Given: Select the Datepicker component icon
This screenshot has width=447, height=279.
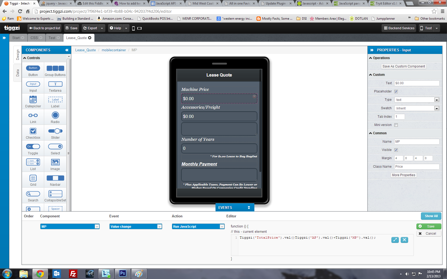Looking at the screenshot, I should click(x=33, y=100).
